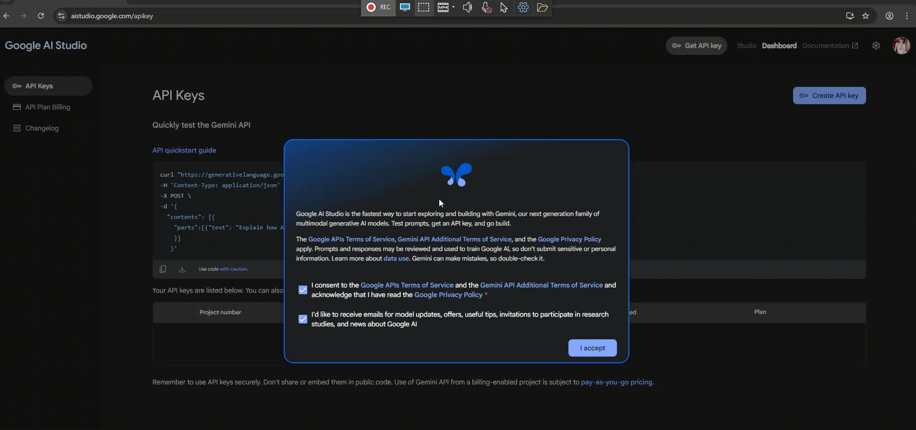Toggle the muted microphone icon
The height and width of the screenshot is (430, 916).
coord(486,7)
